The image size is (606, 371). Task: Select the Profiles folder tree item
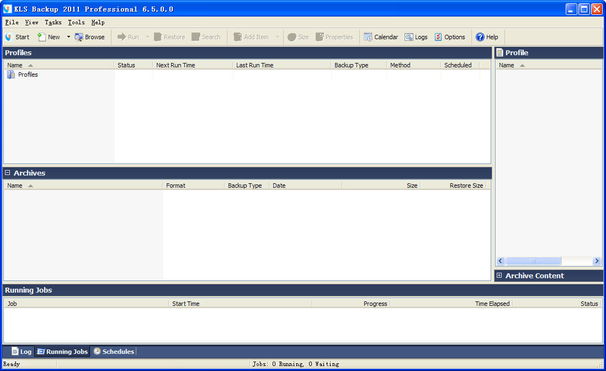pyautogui.click(x=23, y=75)
